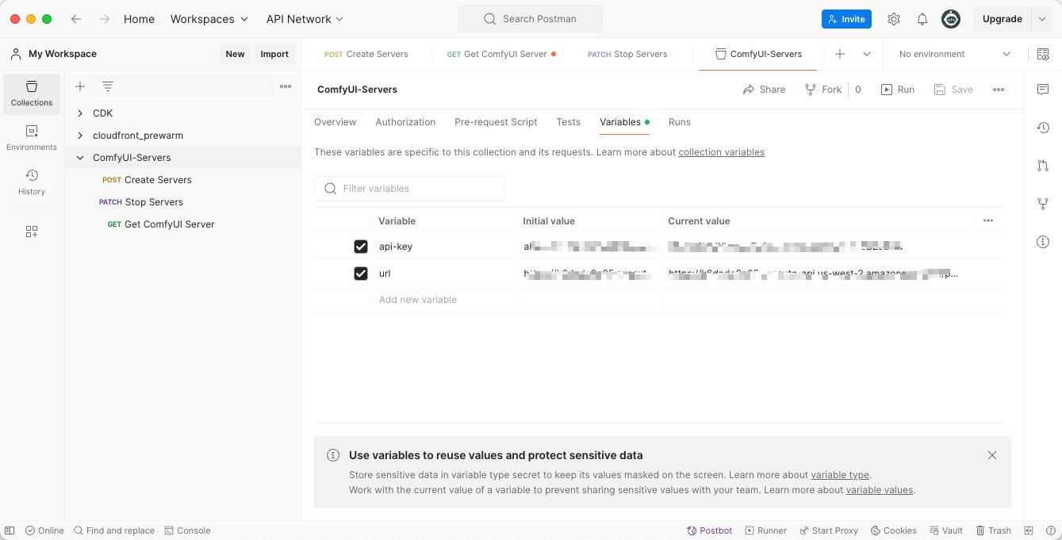Click the Import button
Image resolution: width=1062 pixels, height=540 pixels.
(x=274, y=54)
